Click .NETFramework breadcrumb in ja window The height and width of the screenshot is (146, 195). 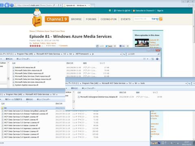82,54
